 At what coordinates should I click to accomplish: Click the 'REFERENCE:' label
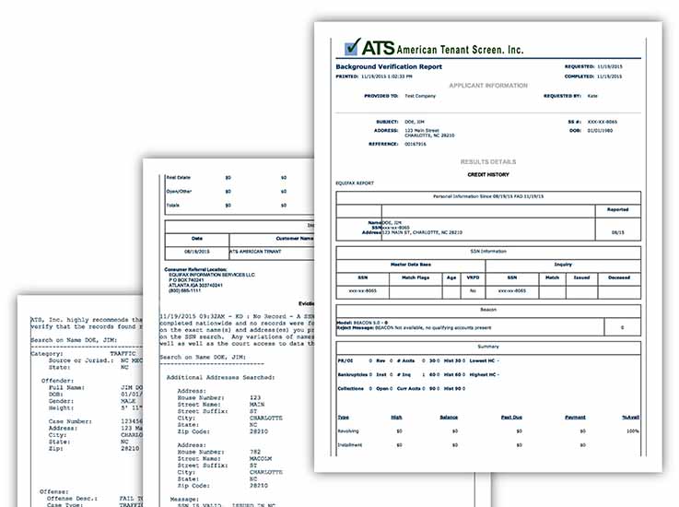click(x=383, y=144)
